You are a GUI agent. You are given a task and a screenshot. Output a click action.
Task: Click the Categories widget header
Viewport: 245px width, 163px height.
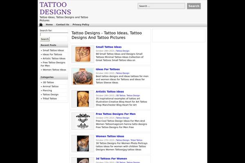(x=54, y=77)
